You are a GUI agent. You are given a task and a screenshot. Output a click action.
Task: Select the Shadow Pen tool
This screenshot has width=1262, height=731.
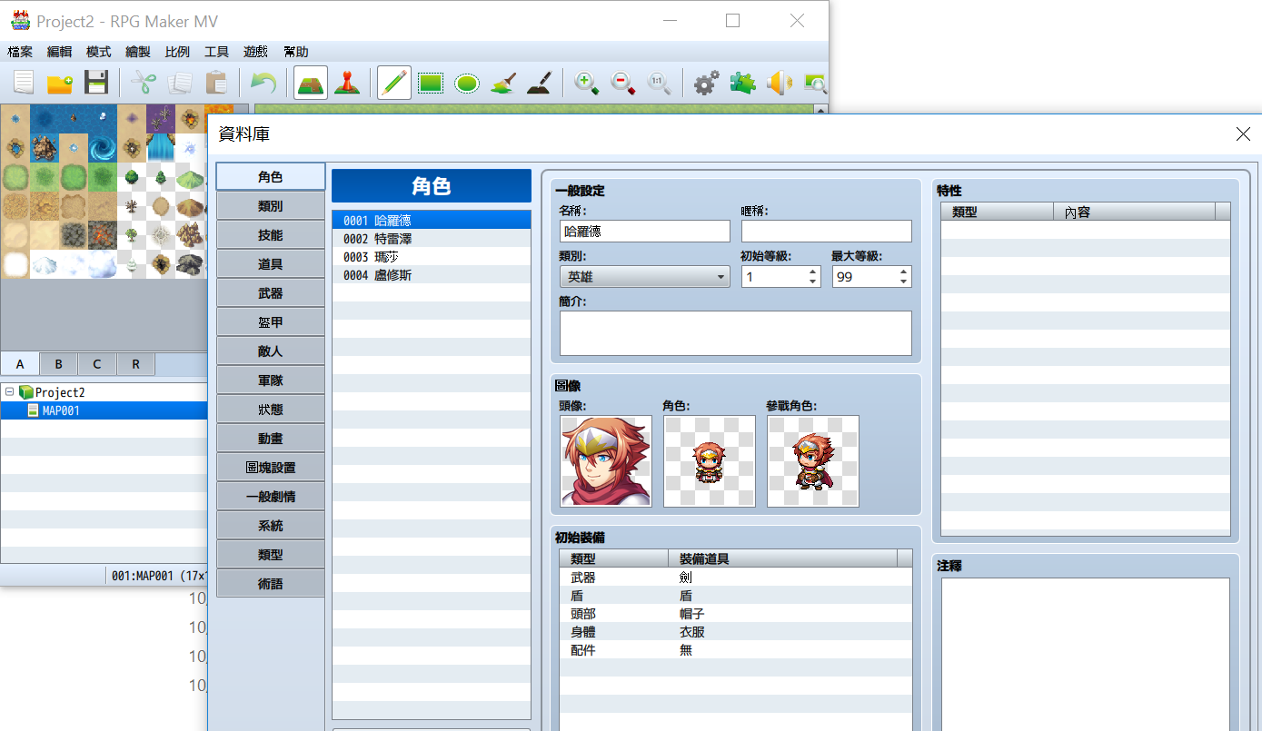tap(540, 84)
